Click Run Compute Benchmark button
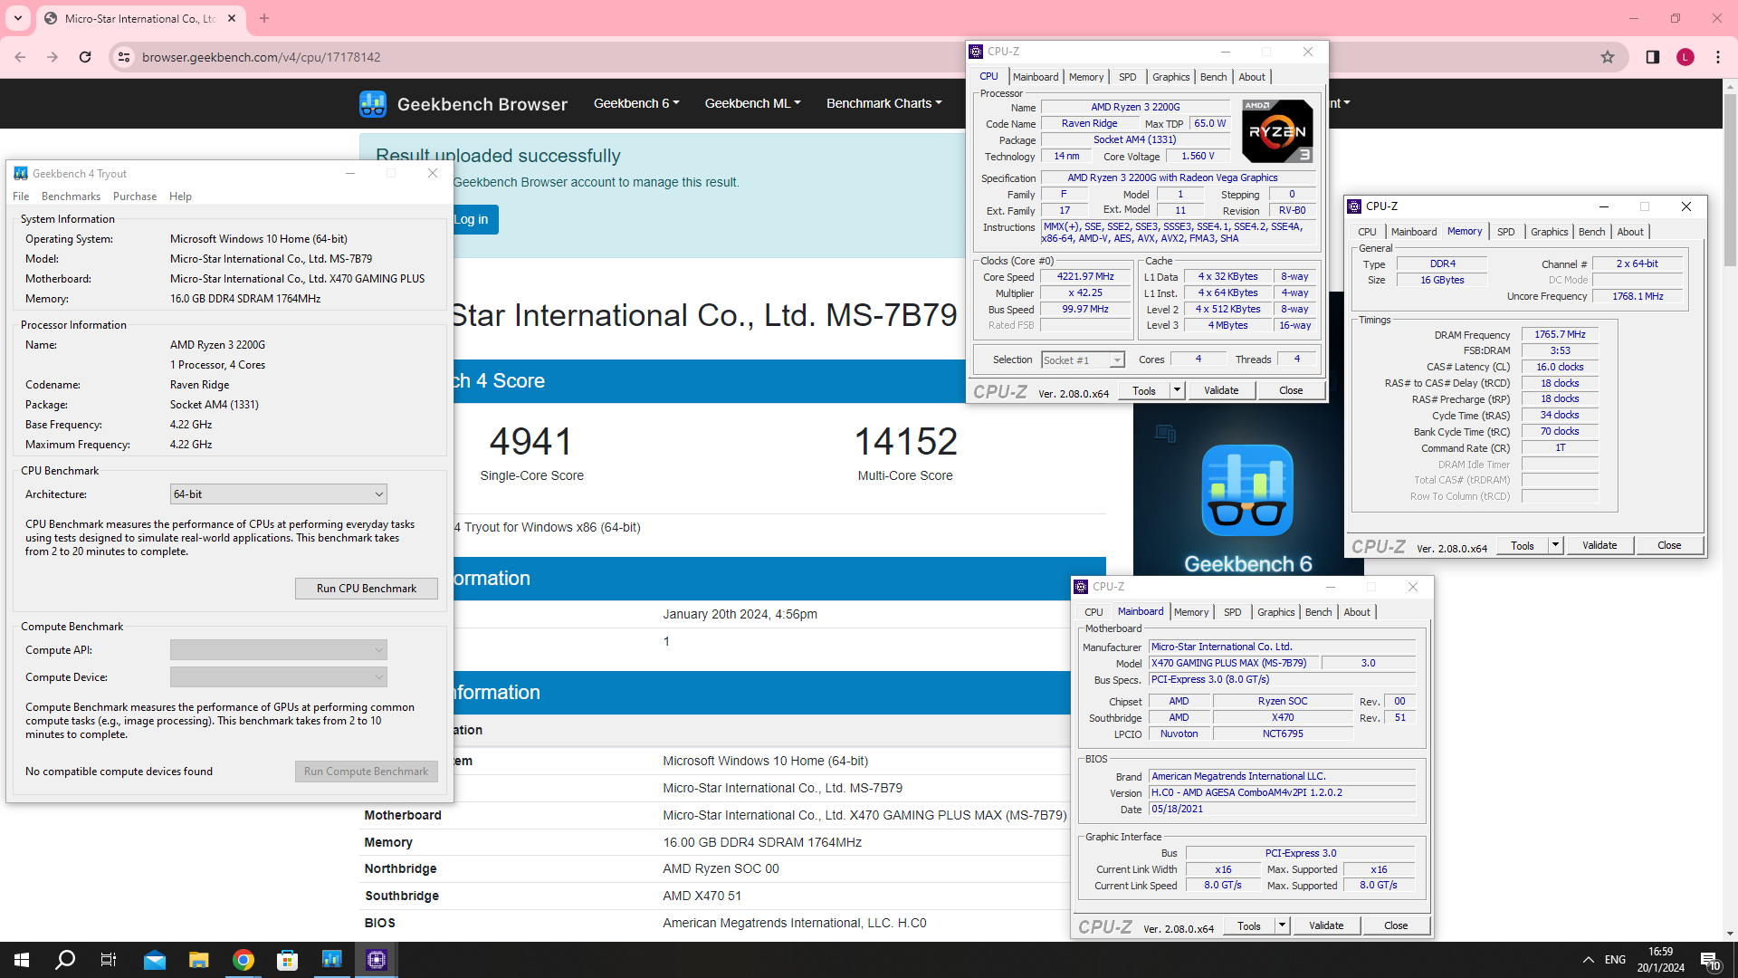 coord(367,772)
